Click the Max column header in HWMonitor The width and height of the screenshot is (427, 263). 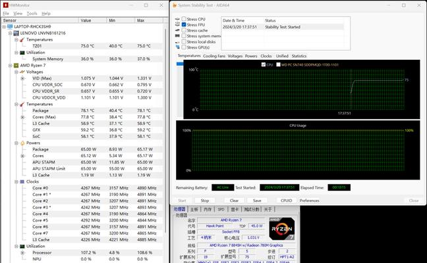coord(149,20)
